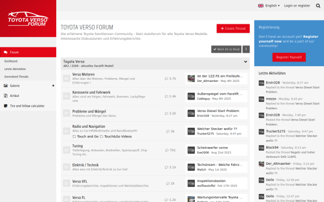Image resolution: width=324 pixels, height=202 pixels.
Task: Open Tire and fellow calculator
Action: click(x=28, y=106)
